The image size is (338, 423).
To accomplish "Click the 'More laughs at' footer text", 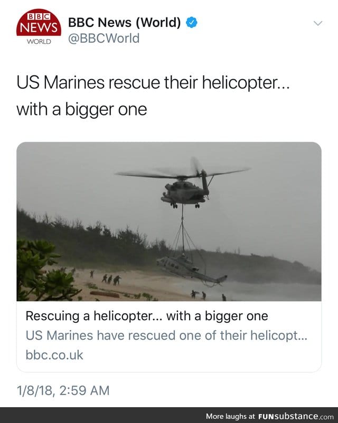I will (230, 416).
